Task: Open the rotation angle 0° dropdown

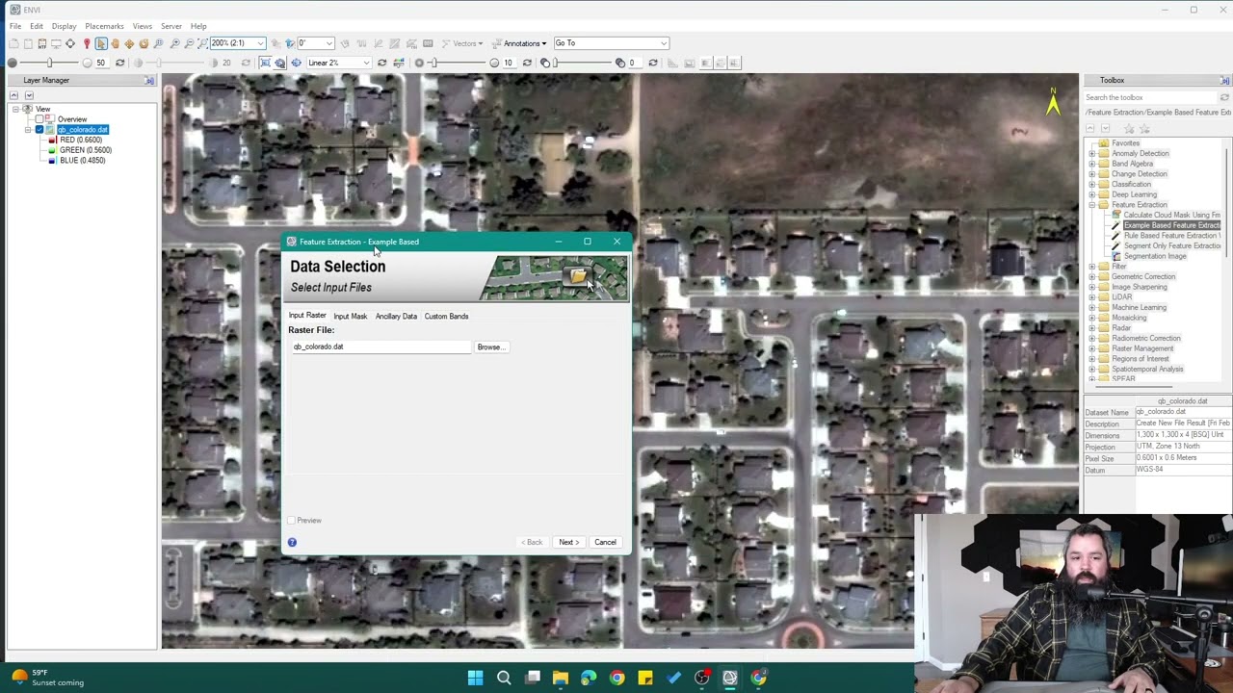Action: (328, 43)
